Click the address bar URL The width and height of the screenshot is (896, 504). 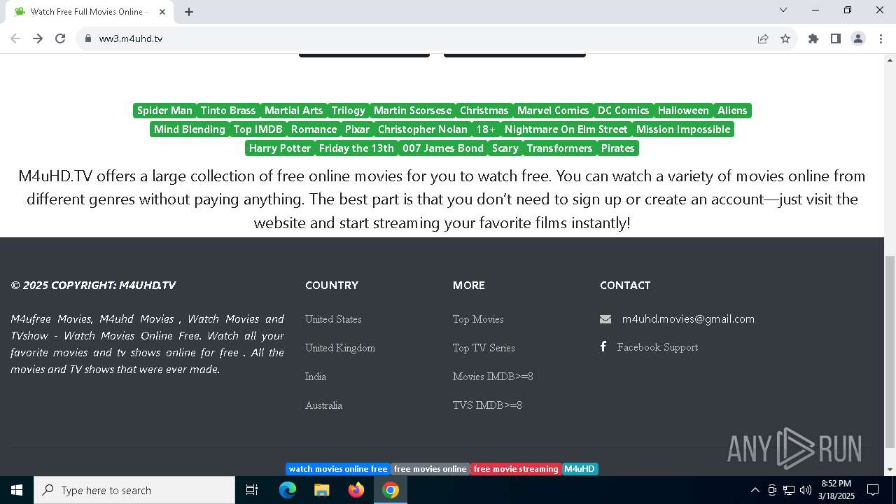tap(130, 38)
